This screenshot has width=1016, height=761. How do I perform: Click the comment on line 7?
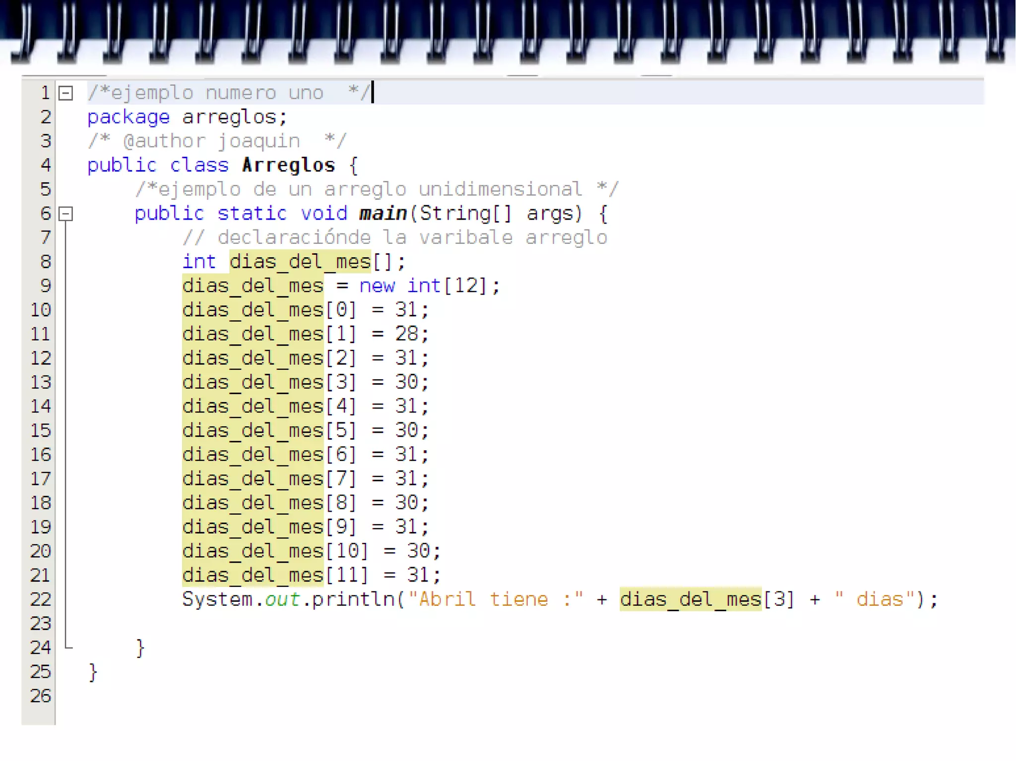coord(394,237)
